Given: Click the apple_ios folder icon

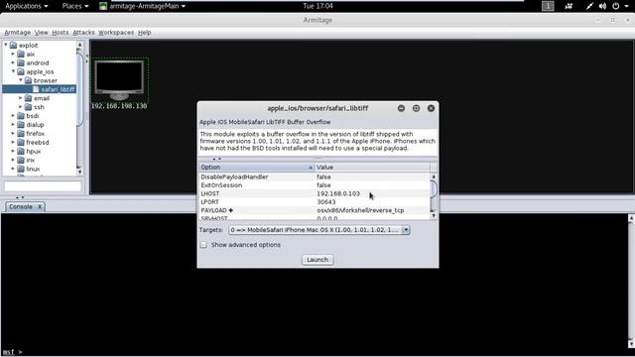Looking at the screenshot, I should click(21, 71).
